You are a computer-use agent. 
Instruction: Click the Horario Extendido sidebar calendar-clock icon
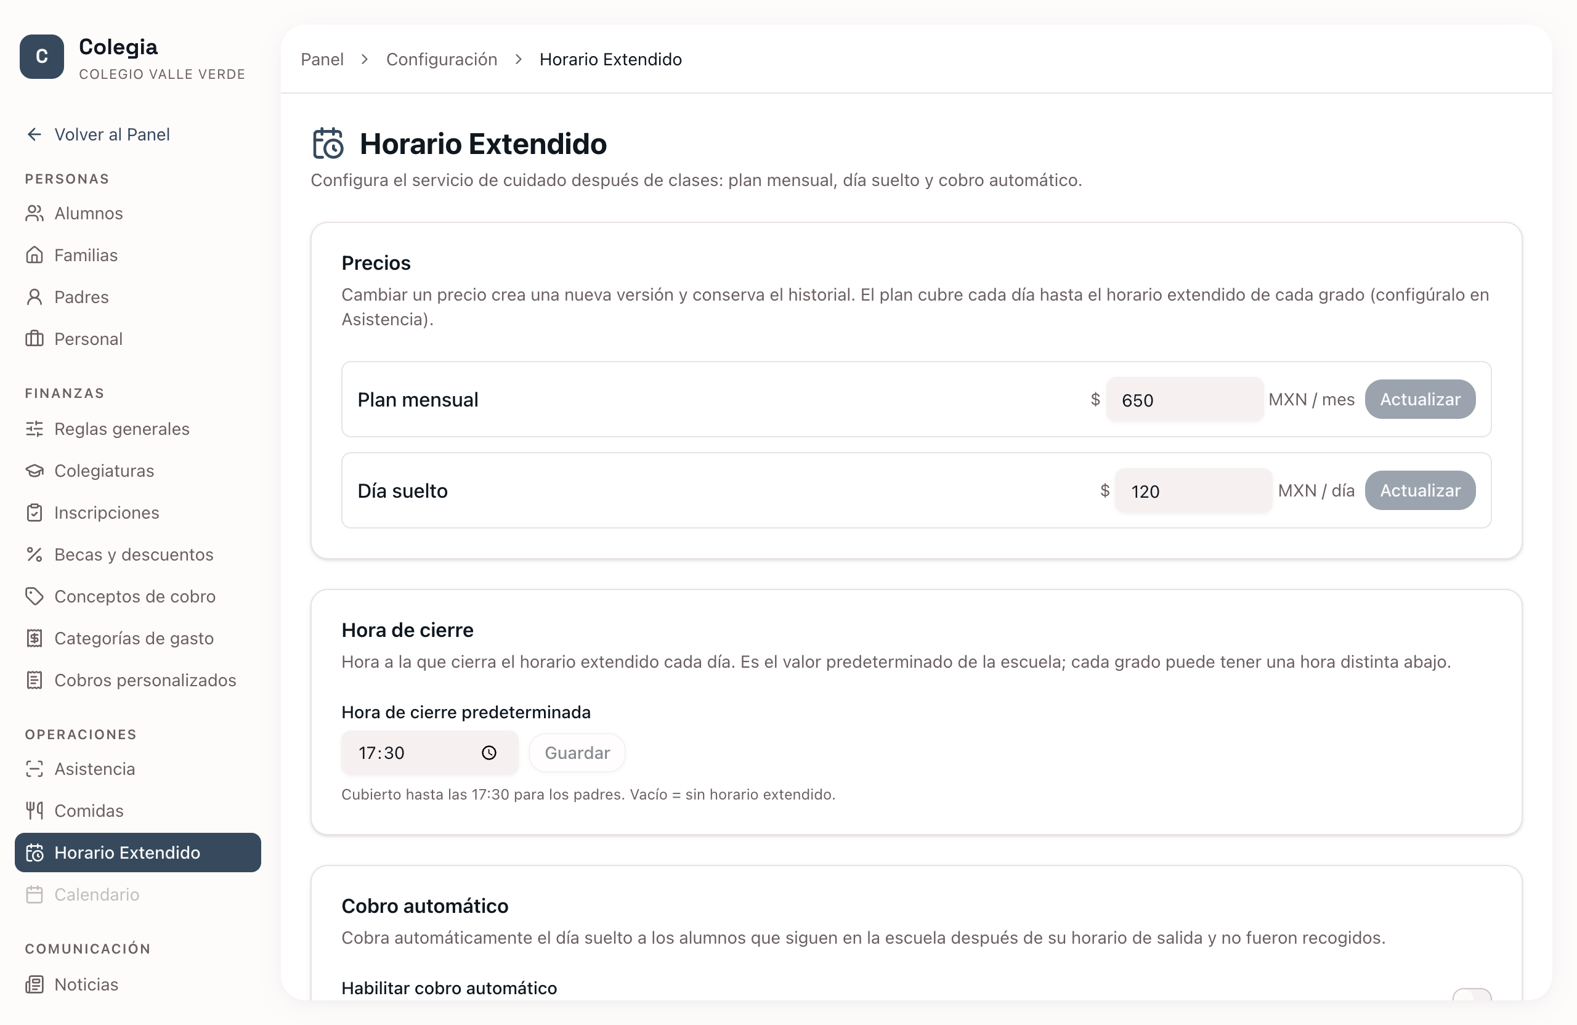click(x=34, y=853)
